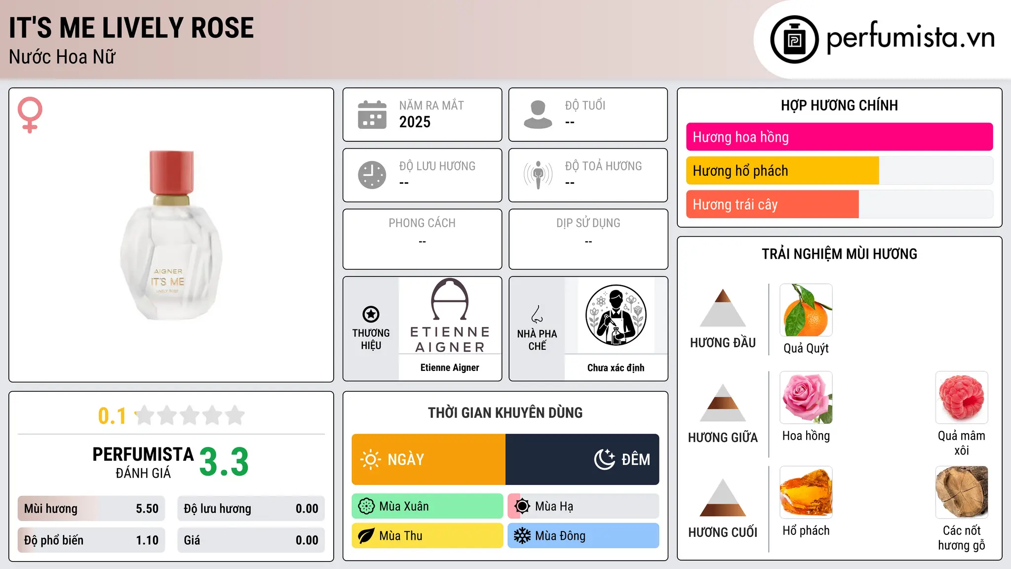This screenshot has height=569, width=1011.
Task: Click the pink female gender symbol
Action: [30, 115]
